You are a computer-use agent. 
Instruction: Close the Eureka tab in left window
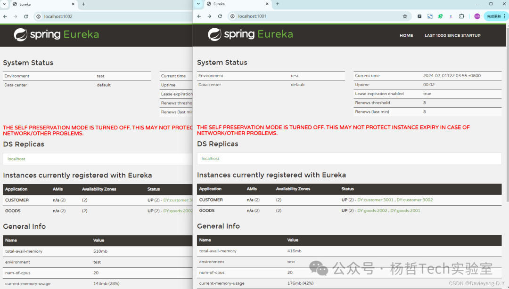(73, 4)
